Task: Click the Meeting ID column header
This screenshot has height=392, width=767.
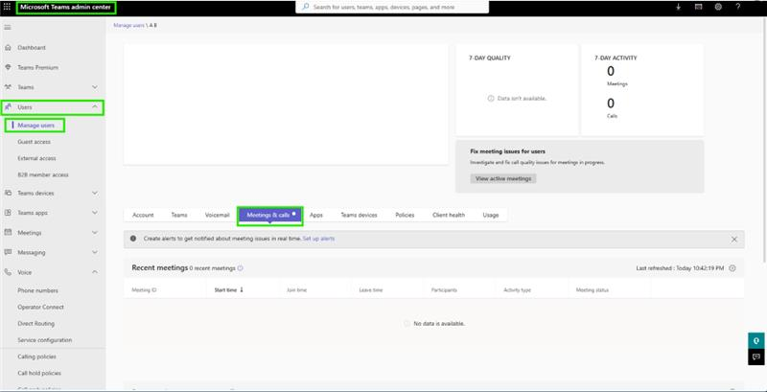Action: pos(144,290)
